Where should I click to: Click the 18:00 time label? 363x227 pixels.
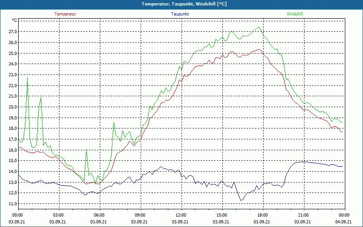pyautogui.click(x=263, y=215)
